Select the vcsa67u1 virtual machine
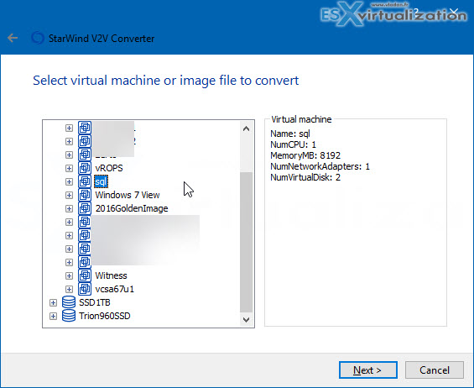The width and height of the screenshot is (474, 388). point(115,289)
